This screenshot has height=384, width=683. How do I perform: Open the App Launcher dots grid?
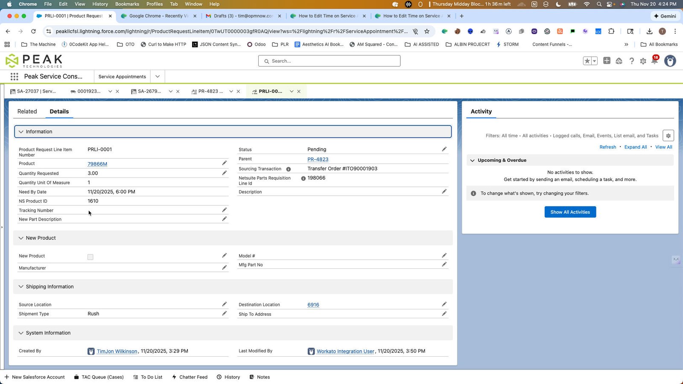[x=14, y=76]
